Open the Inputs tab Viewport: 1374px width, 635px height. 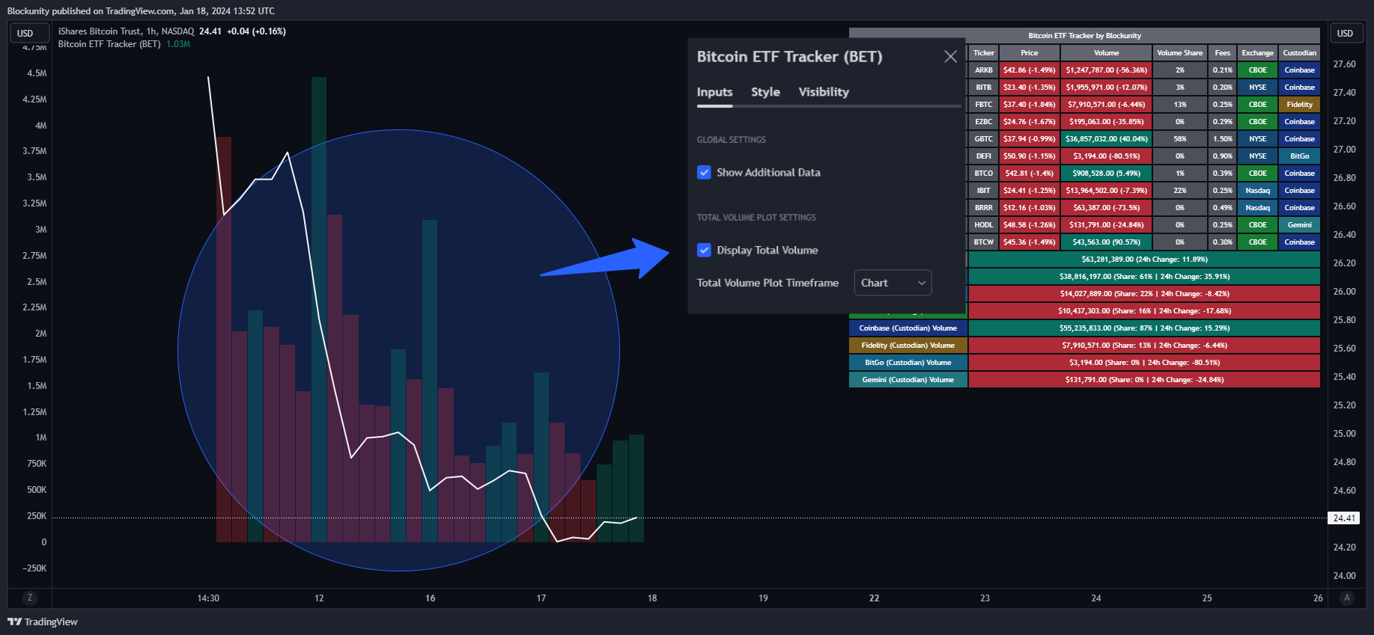pyautogui.click(x=714, y=92)
